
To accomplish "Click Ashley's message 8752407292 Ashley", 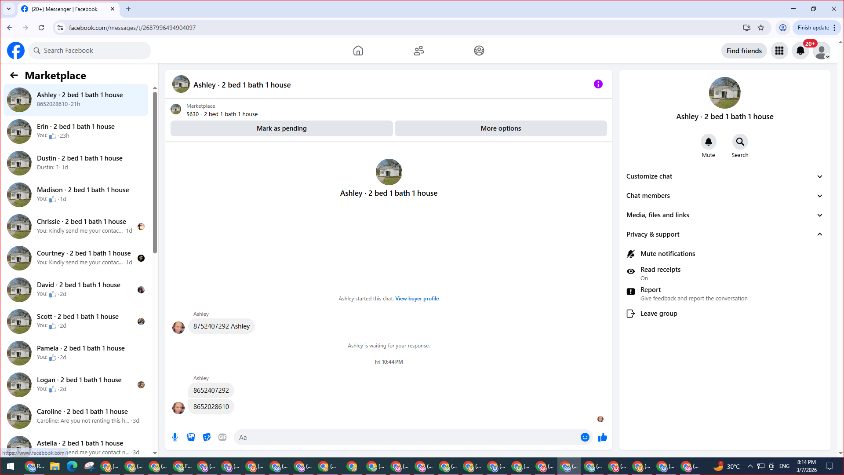I will click(222, 326).
